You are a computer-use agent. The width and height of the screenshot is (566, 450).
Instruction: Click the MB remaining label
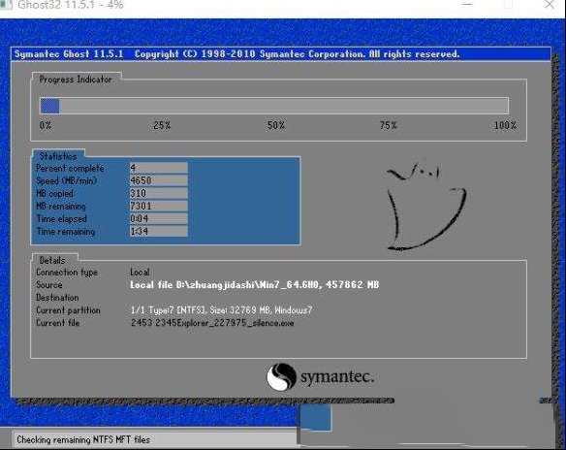click(x=61, y=207)
